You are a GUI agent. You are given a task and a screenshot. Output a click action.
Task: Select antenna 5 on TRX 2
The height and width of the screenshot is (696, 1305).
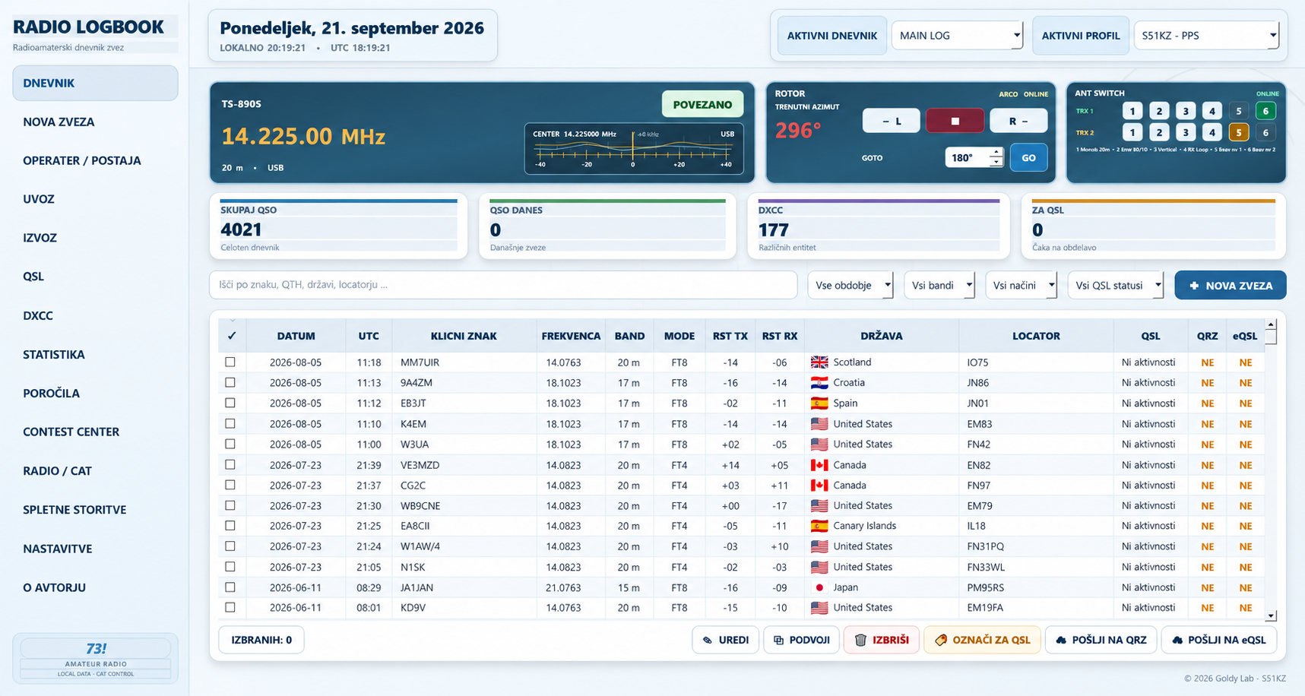click(x=1239, y=132)
